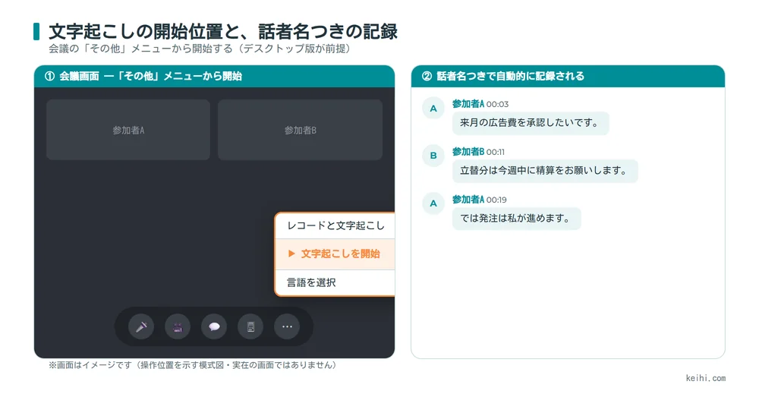Viewport: 759px width, 397px height.
Task: Click the A avatar beside the 00:19 entry
Action: 433,203
